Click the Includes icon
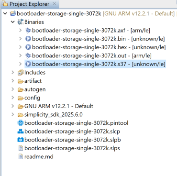Viewport: 177px width, 176px height. coord(21,73)
